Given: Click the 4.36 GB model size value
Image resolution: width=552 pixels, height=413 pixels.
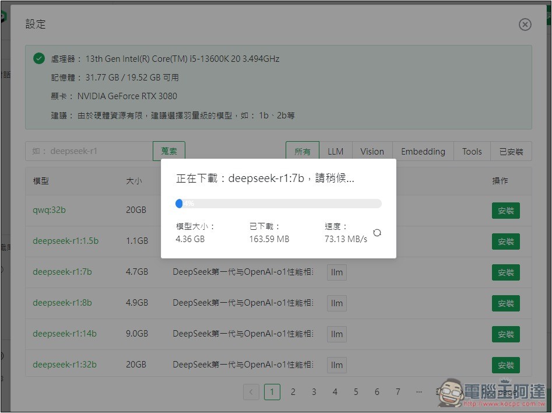Looking at the screenshot, I should coord(190,239).
